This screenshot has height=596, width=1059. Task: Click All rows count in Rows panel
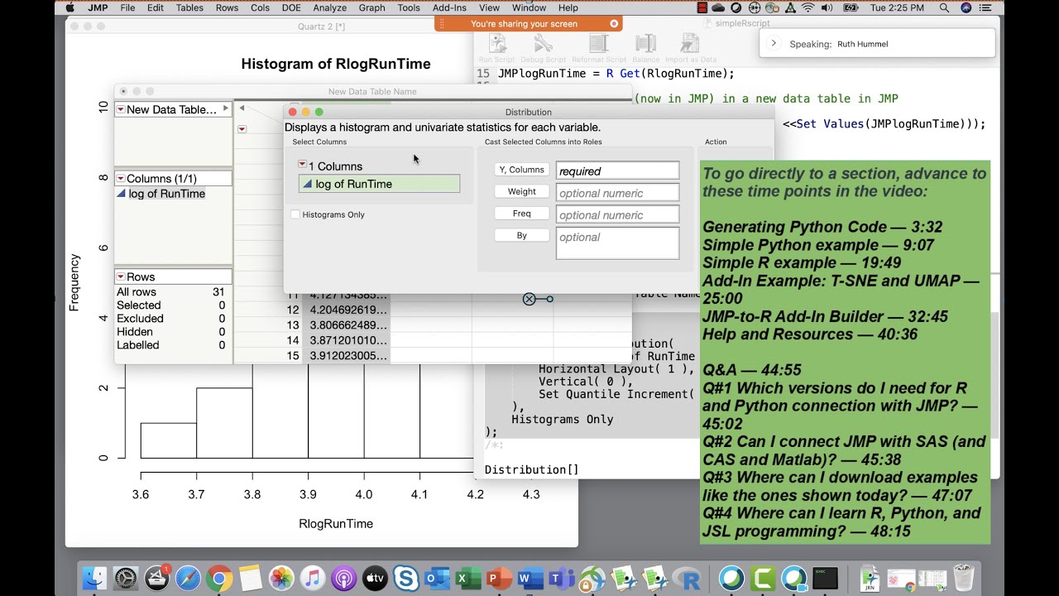(x=218, y=292)
